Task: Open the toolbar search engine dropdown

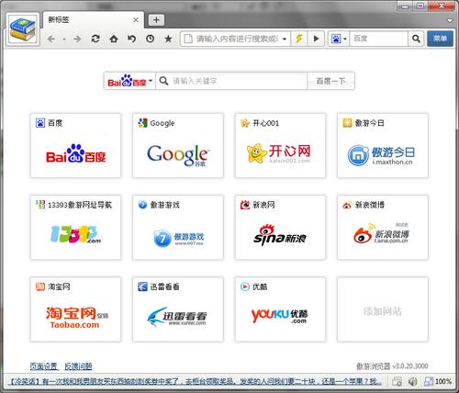Action: (339, 39)
